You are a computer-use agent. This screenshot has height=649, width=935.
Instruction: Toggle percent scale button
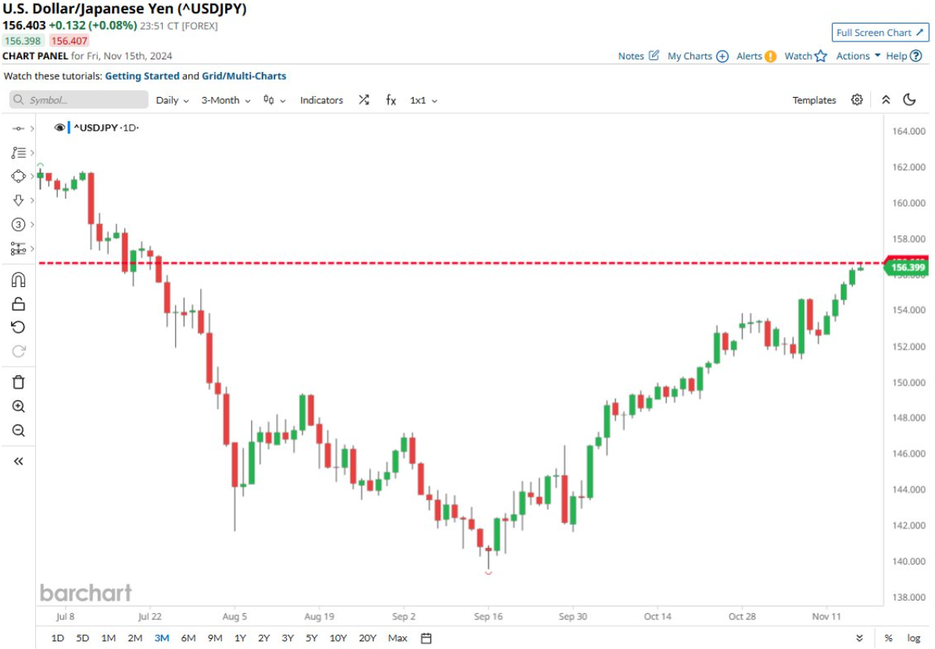[x=888, y=638]
